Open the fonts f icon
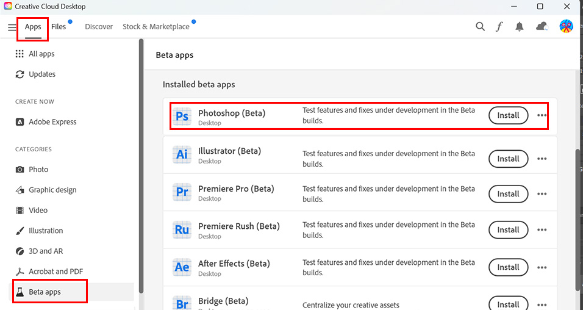The height and width of the screenshot is (310, 583). point(499,27)
